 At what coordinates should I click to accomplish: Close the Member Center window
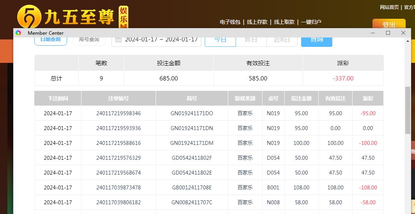coord(403,33)
